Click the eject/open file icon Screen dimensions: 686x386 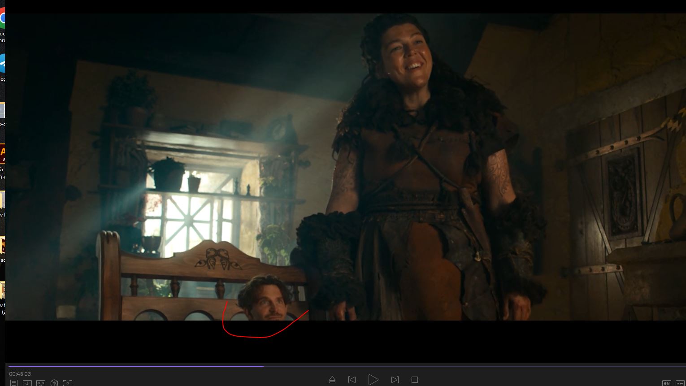pyautogui.click(x=332, y=380)
